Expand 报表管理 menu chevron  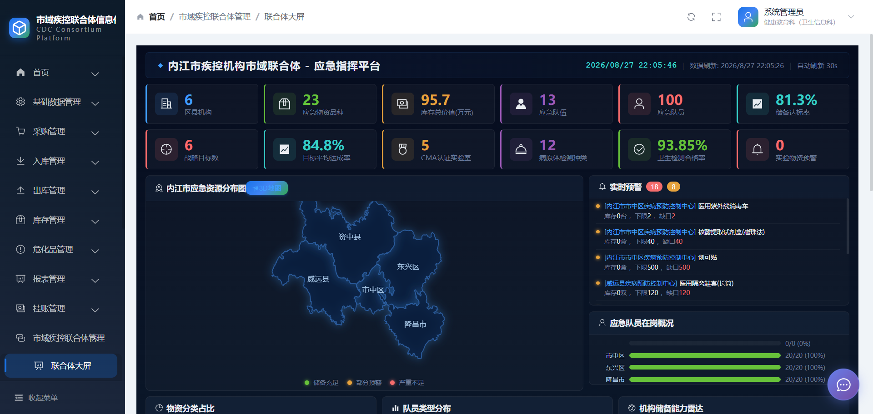[x=95, y=280]
